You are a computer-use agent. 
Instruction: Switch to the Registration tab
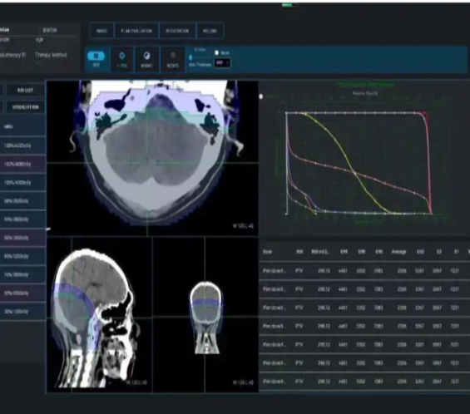point(177,31)
